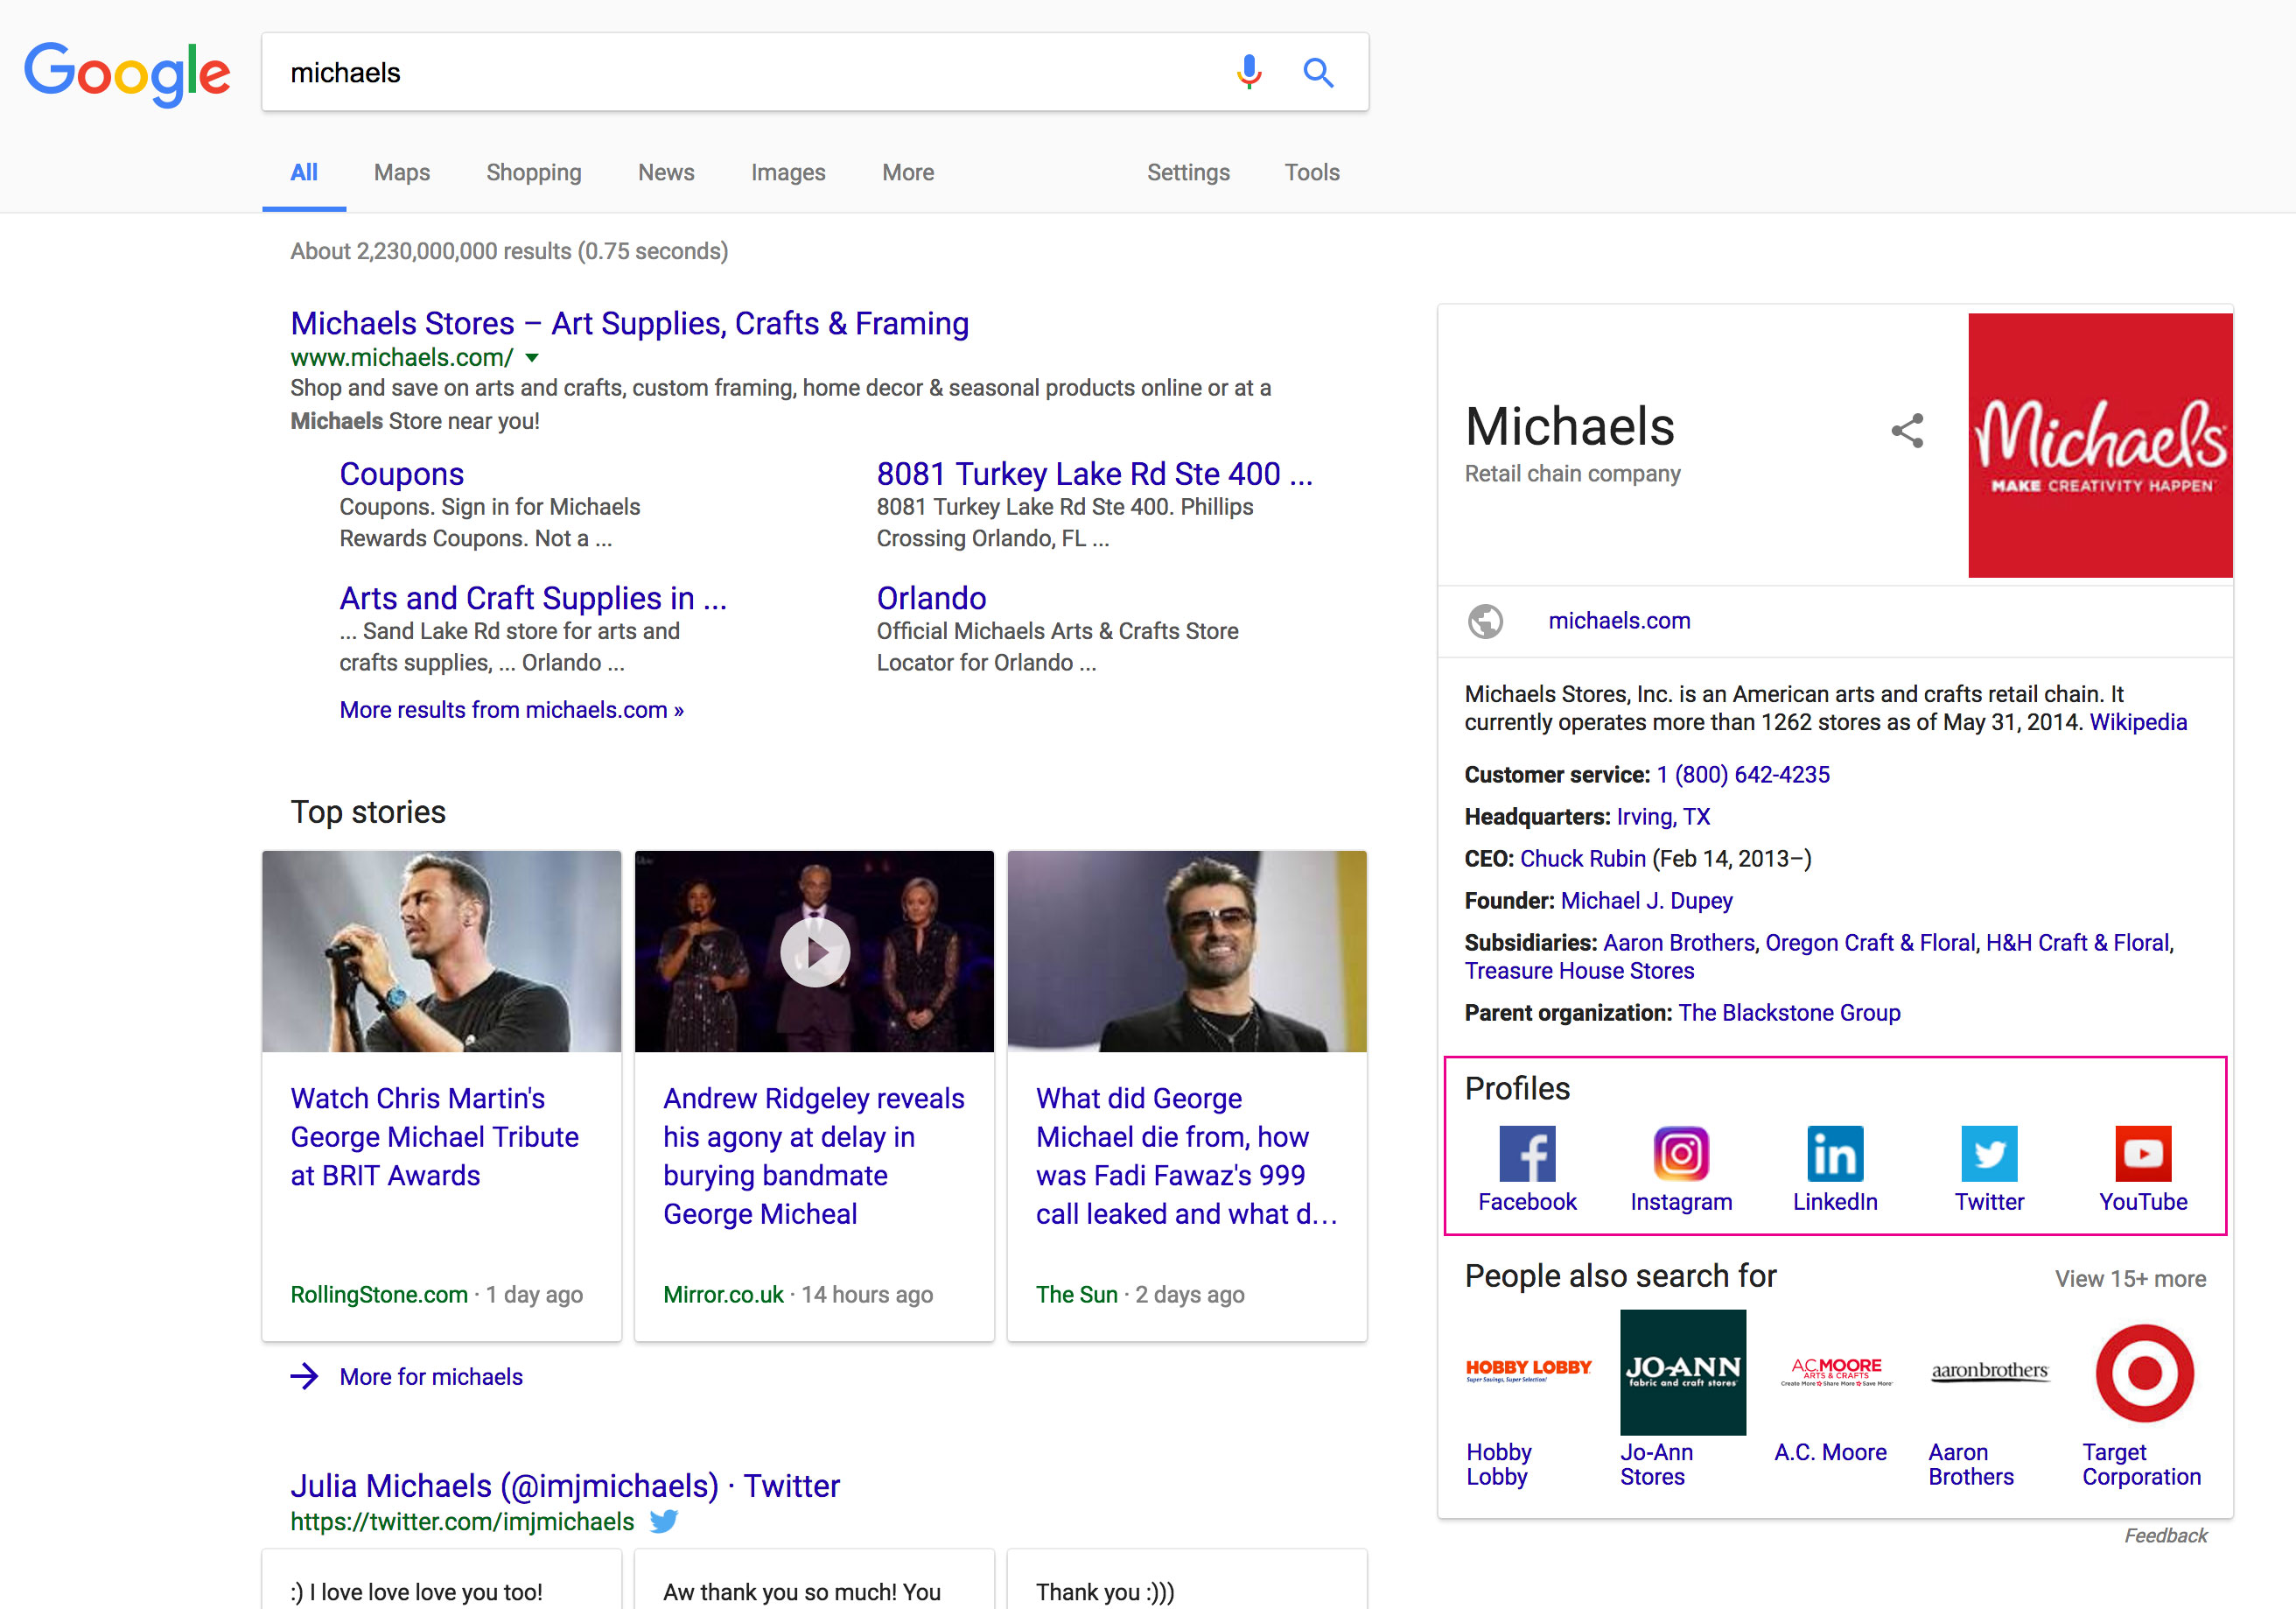Click View 15+ more link

2130,1279
